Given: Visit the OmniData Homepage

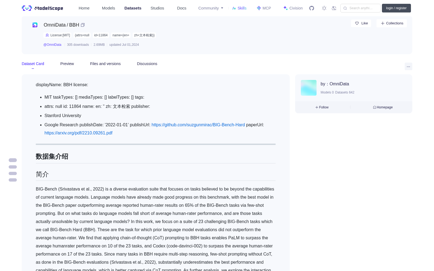Looking at the screenshot, I should (383, 107).
